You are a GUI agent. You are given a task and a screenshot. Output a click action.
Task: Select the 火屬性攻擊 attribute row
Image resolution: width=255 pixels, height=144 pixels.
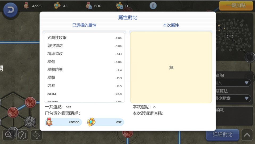pyautogui.click(x=84, y=38)
